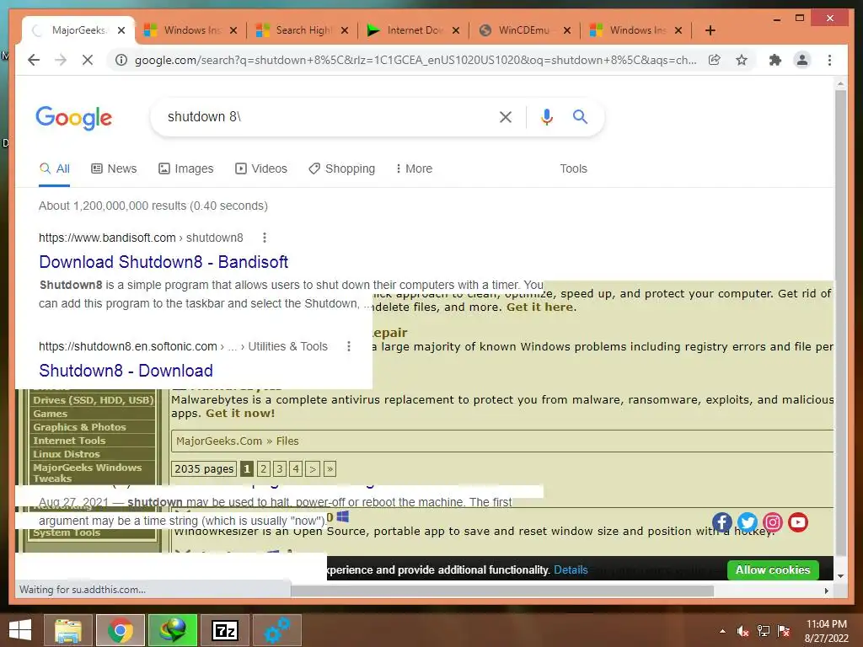
Task: Open Google search Tools
Action: (573, 168)
